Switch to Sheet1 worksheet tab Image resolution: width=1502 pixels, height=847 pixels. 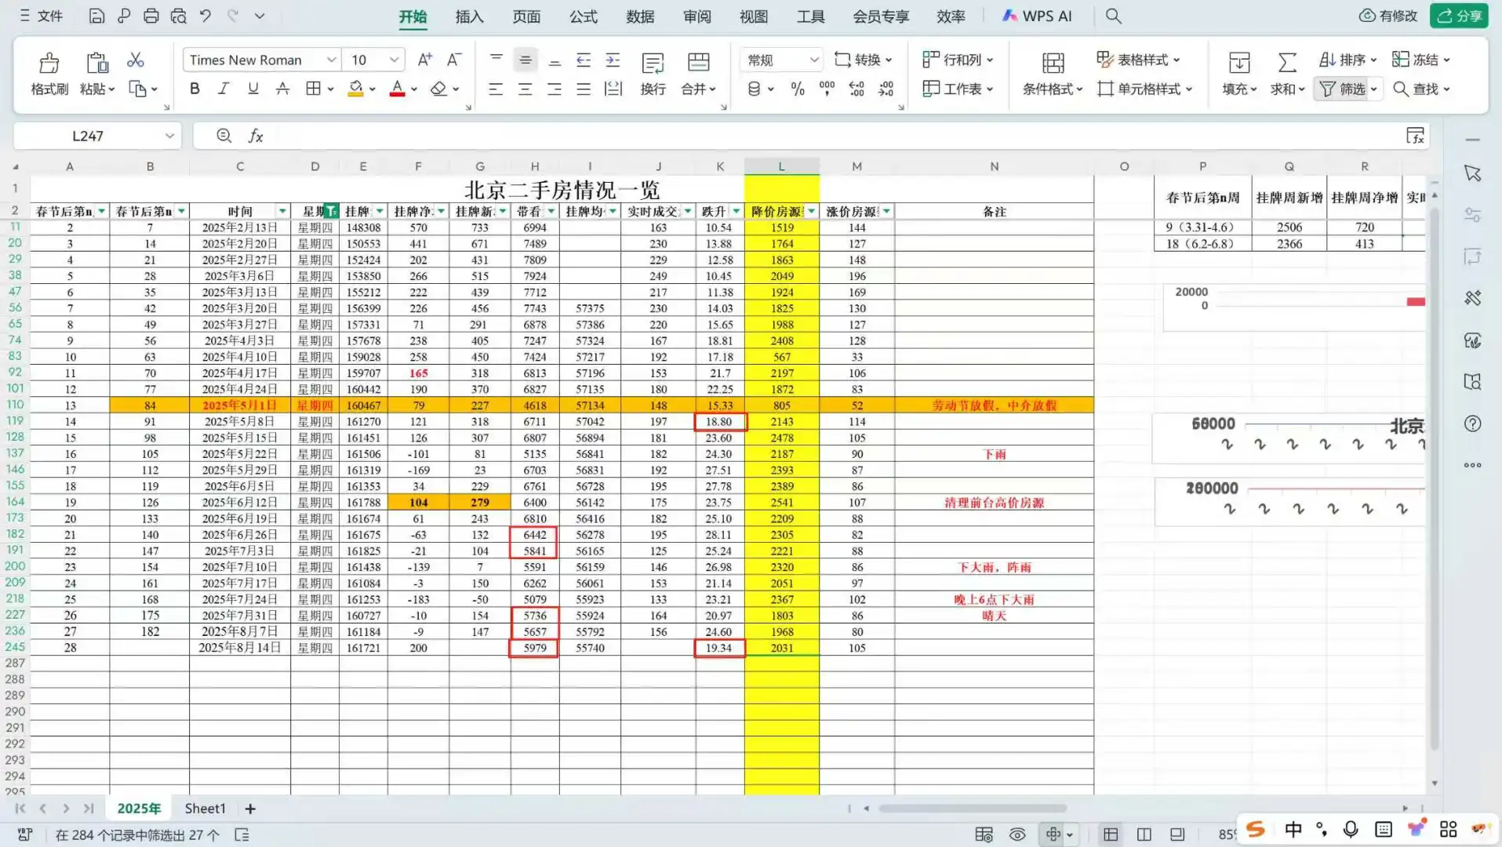tap(205, 809)
